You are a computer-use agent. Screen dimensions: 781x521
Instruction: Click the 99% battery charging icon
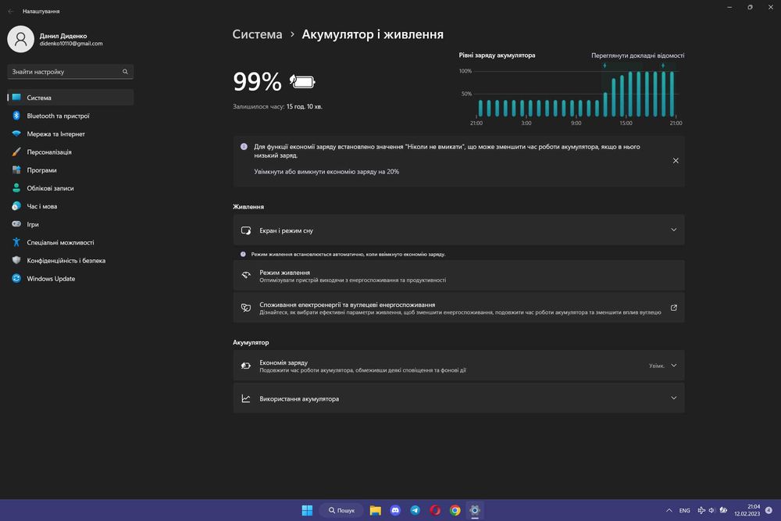click(x=302, y=82)
